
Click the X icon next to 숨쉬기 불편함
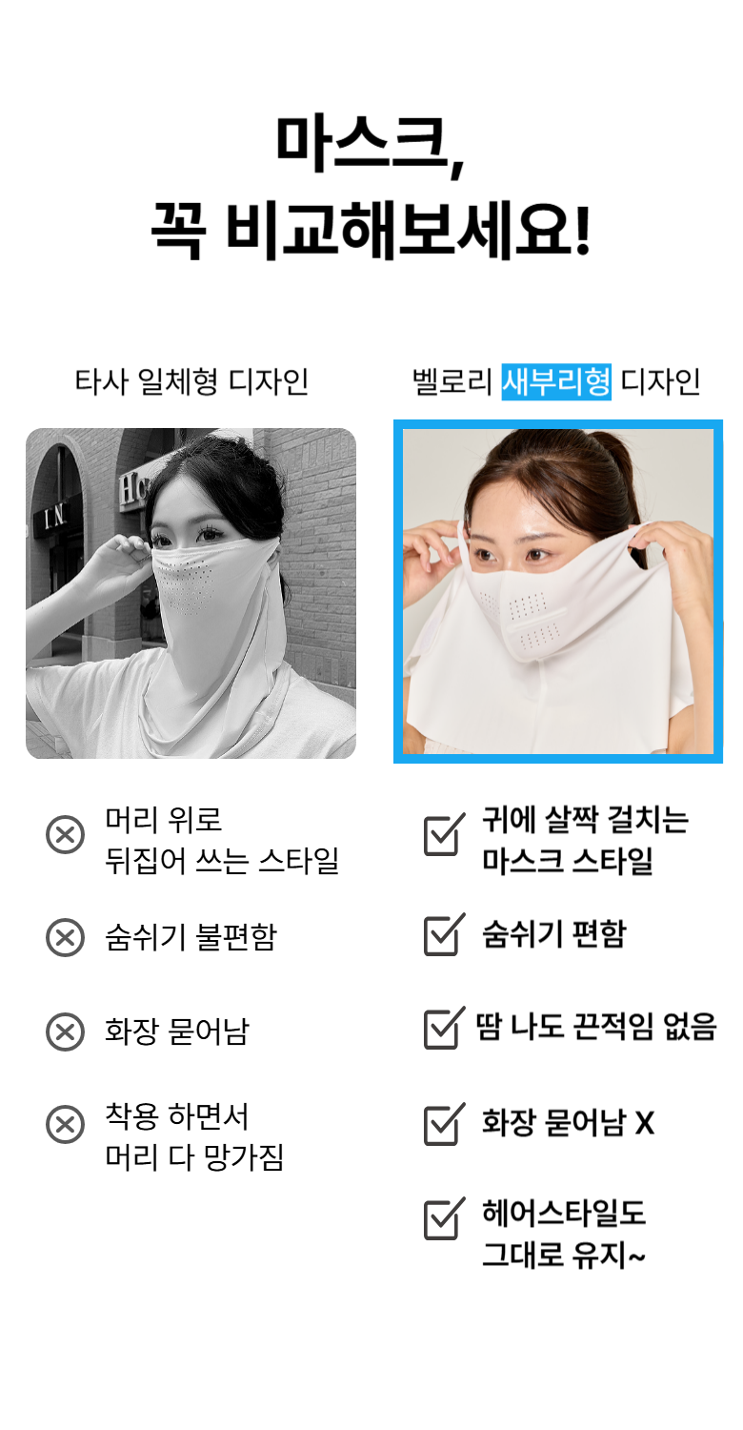pyautogui.click(x=65, y=938)
